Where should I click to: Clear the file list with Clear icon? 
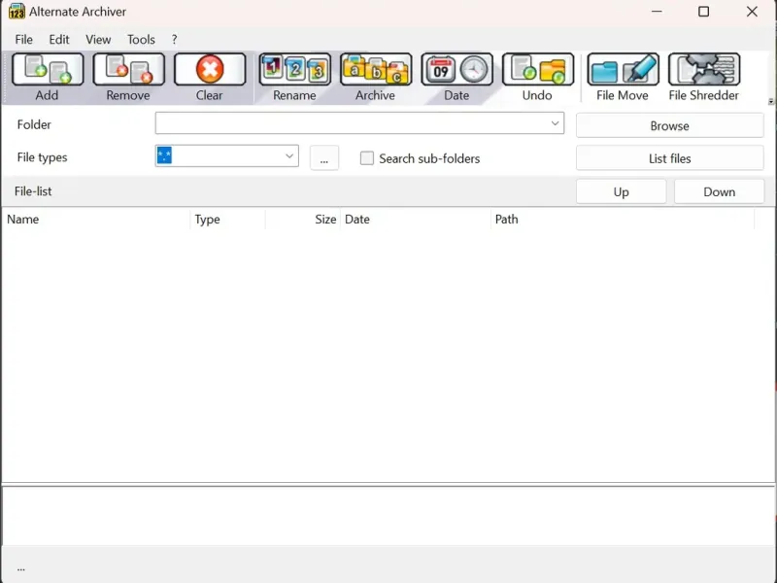click(210, 69)
